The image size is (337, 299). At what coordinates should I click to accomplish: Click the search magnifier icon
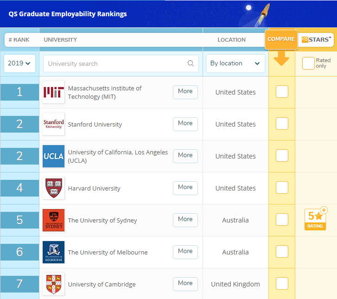pos(191,64)
